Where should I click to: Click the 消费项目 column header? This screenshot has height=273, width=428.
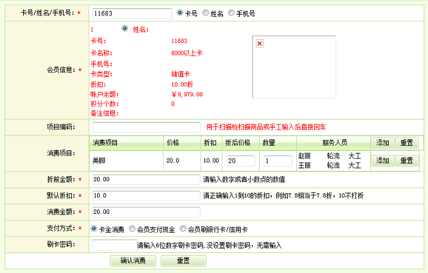(127, 143)
